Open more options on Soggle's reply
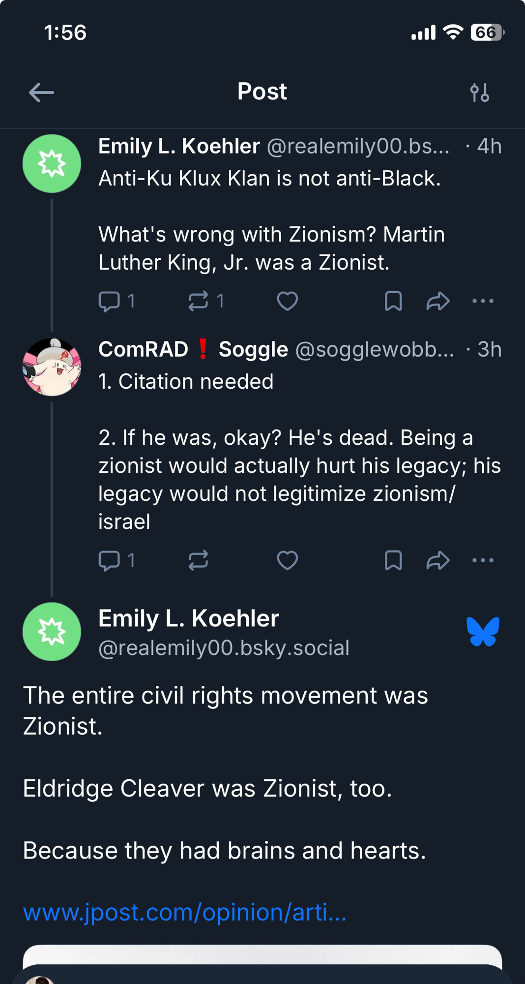This screenshot has height=984, width=525. pyautogui.click(x=483, y=560)
